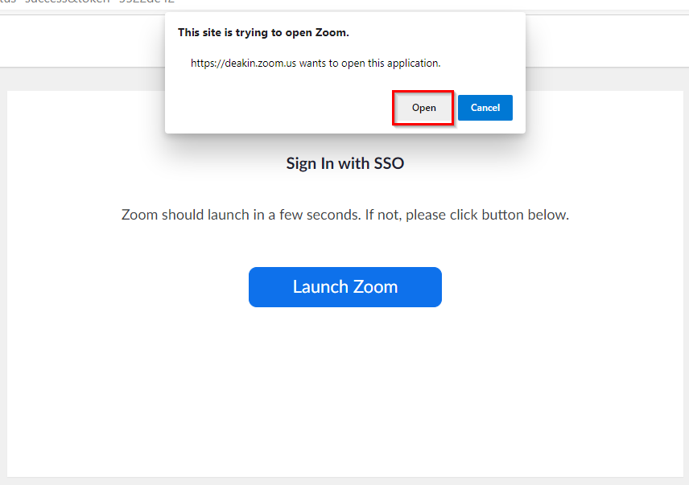The image size is (689, 485).
Task: Click the red-highlighted Open button
Action: [x=423, y=107]
